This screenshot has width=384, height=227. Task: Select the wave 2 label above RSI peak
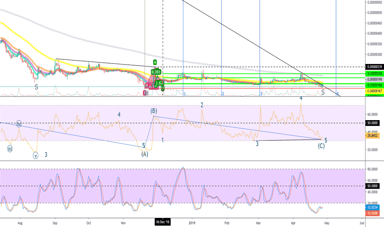[202, 105]
